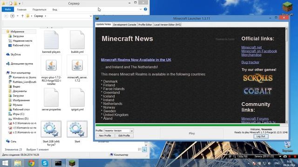298x167 pixels.
Task: Click the launcher green progress bar
Action: pos(188,125)
